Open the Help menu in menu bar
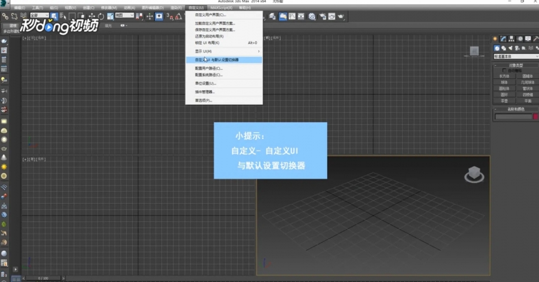The width and height of the screenshot is (539, 282). [244, 8]
